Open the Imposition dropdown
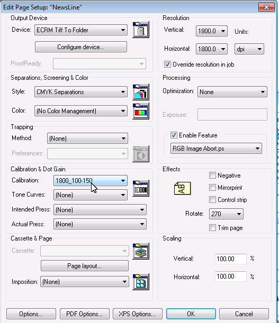Viewport: 279px width, 323px height. [85, 282]
